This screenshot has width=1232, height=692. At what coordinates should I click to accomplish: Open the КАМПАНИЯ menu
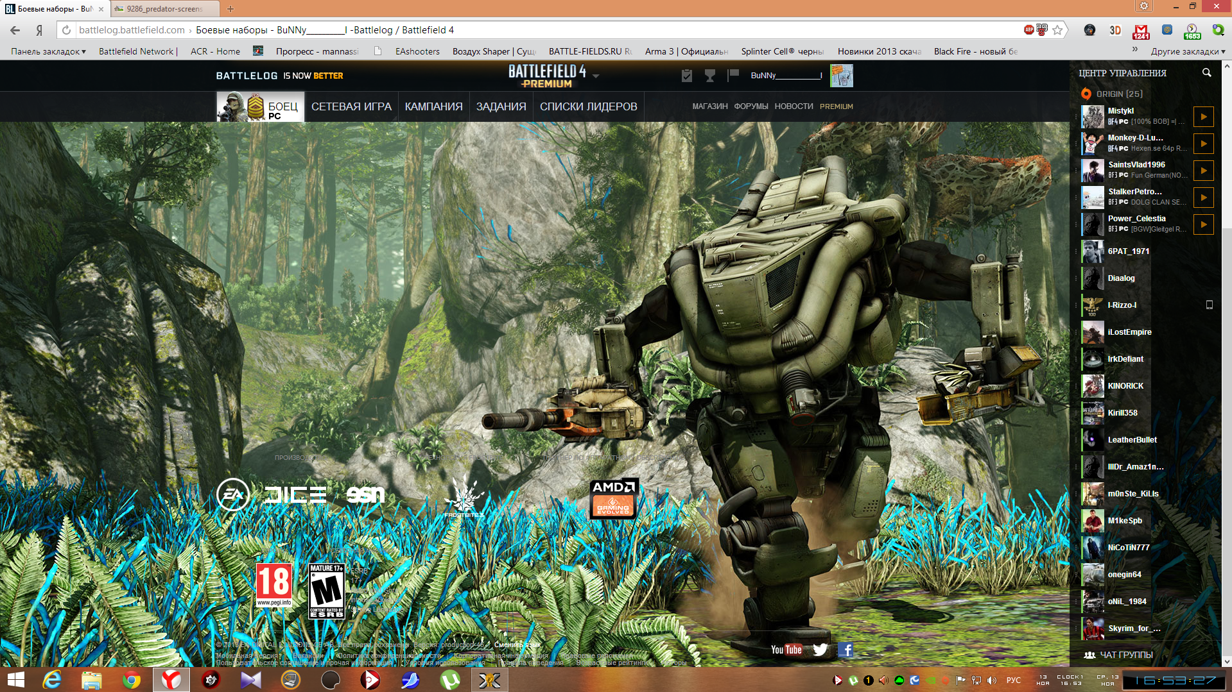(433, 106)
